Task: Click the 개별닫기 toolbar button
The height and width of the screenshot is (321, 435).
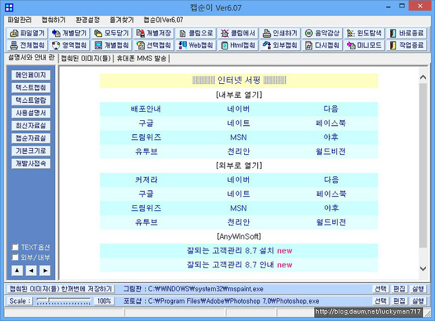Action: coord(70,33)
